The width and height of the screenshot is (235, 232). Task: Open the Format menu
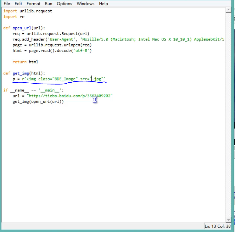click(x=33, y=3)
